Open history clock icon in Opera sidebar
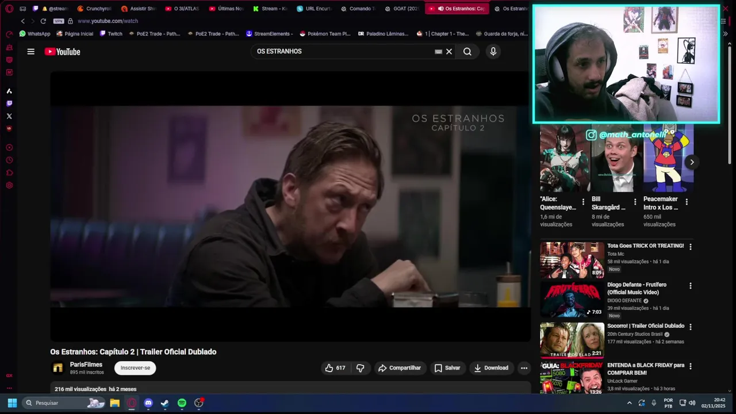The image size is (736, 414). 9,160
